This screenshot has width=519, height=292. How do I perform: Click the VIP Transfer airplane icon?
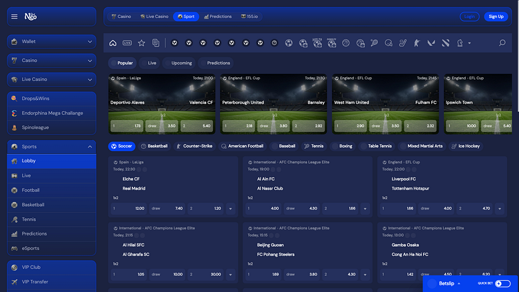(14, 282)
